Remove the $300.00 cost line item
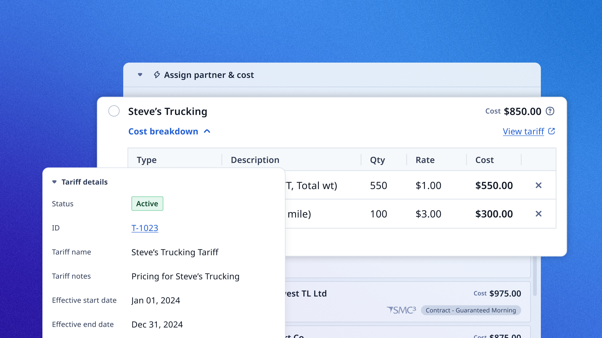The height and width of the screenshot is (338, 602). coord(539,214)
